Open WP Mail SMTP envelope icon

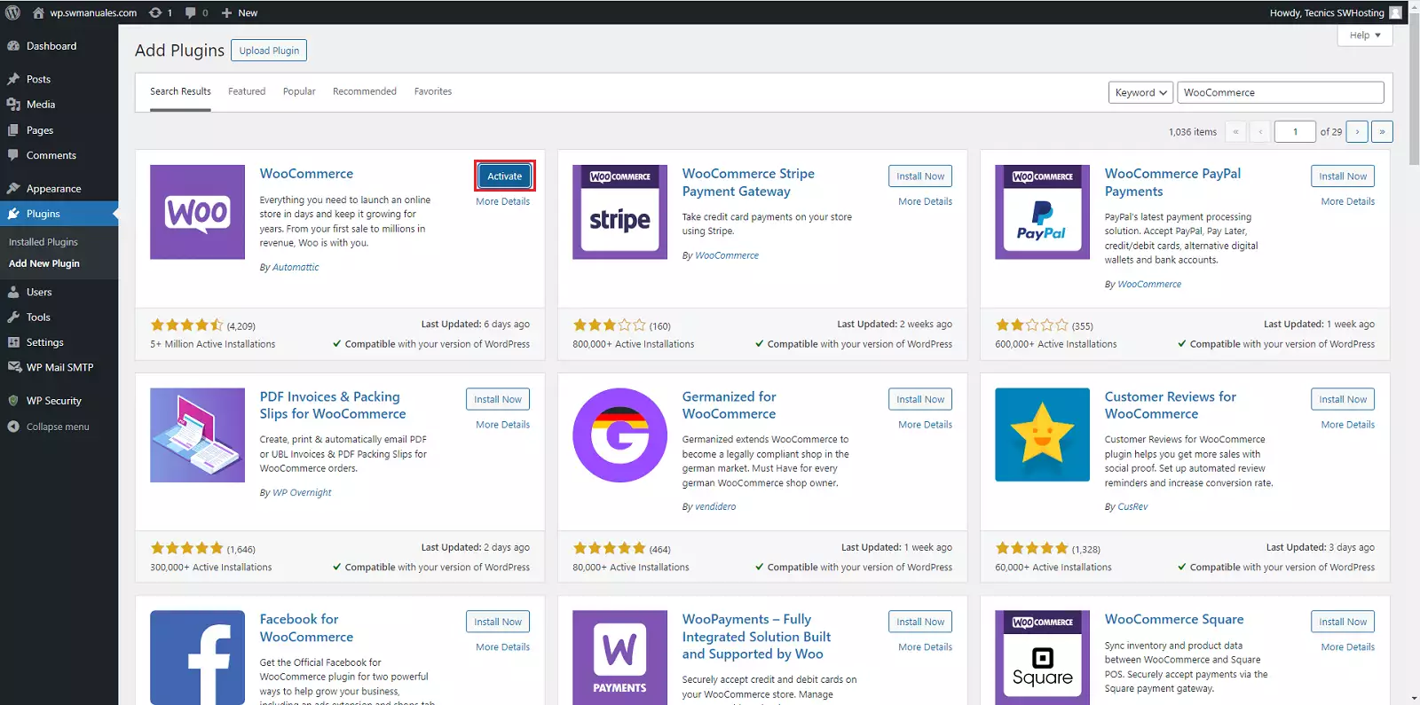pos(13,367)
